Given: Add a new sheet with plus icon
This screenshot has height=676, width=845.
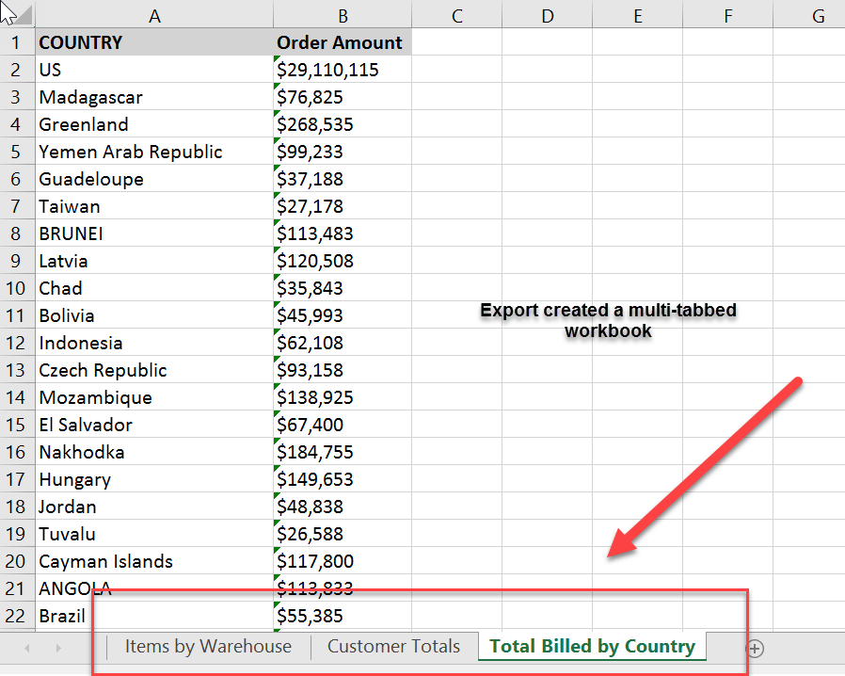Looking at the screenshot, I should pos(755,648).
